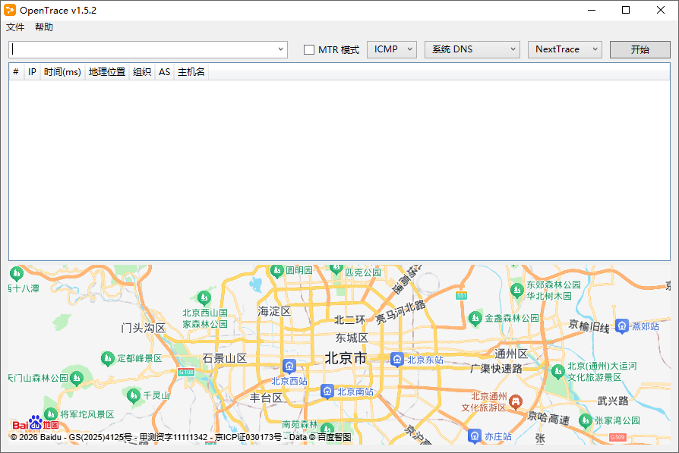Click the 开始 button to start tracing
679x453 pixels.
click(x=640, y=50)
